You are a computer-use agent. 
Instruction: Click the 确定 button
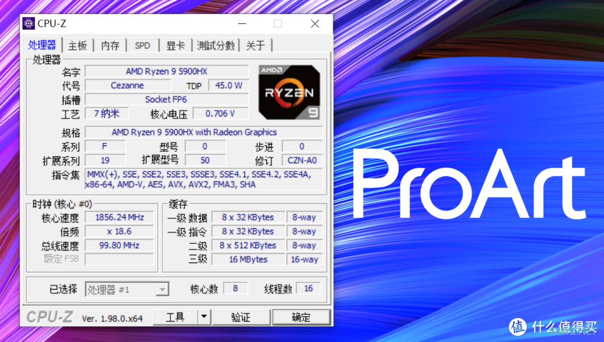(x=301, y=317)
